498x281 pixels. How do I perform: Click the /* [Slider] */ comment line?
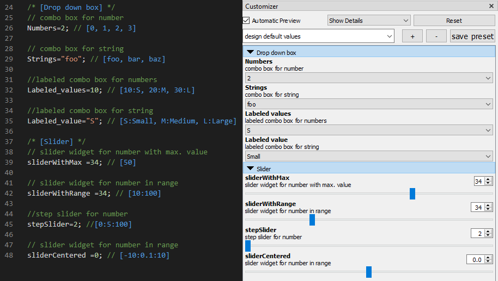coord(56,142)
